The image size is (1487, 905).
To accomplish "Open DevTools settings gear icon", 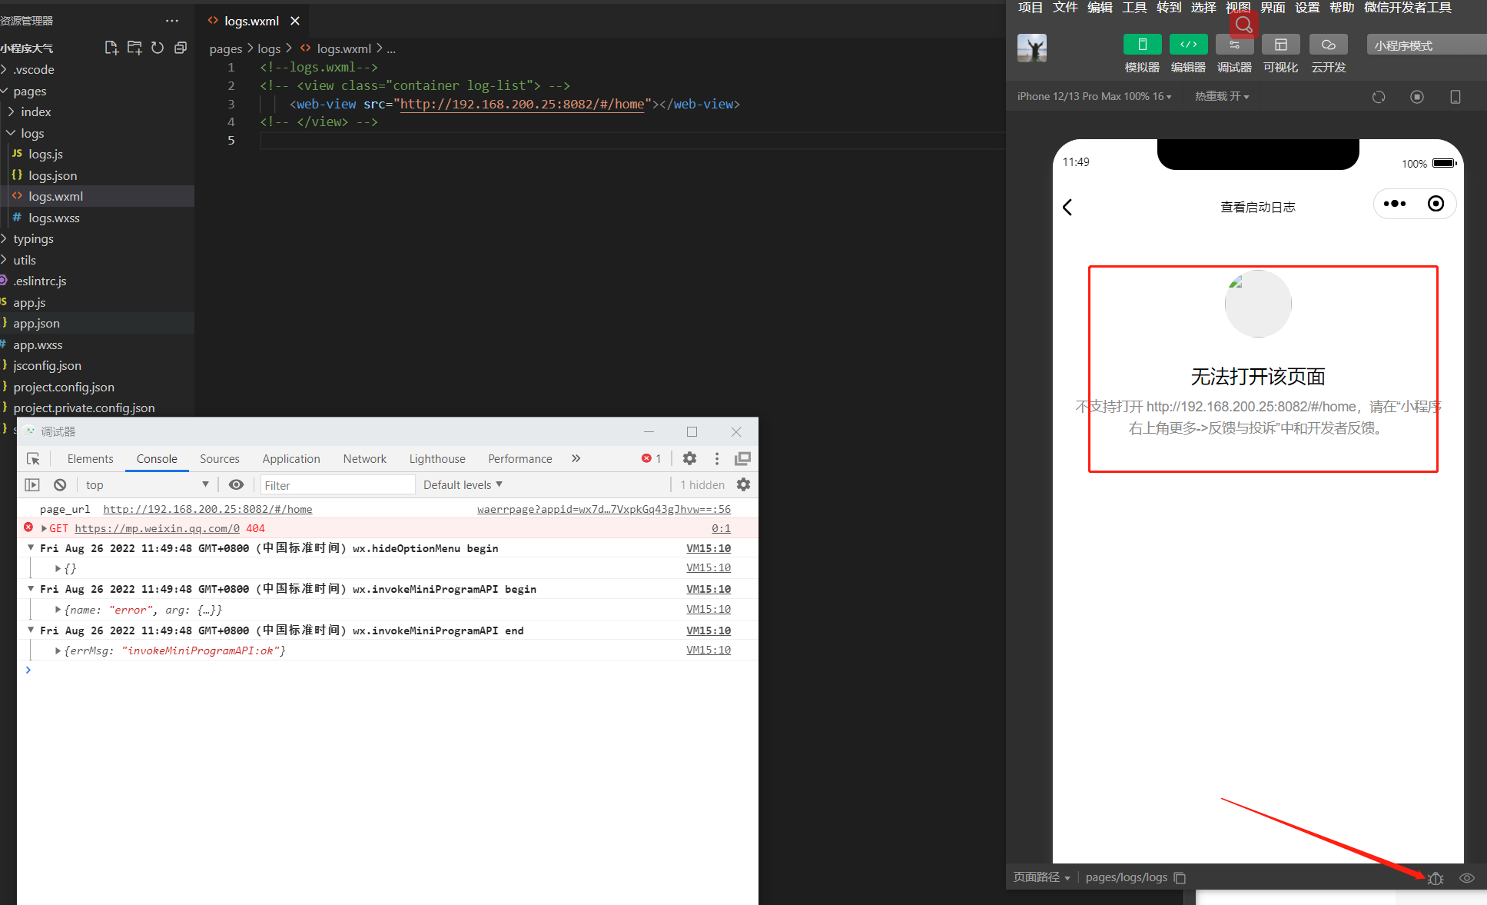I will coord(689,458).
